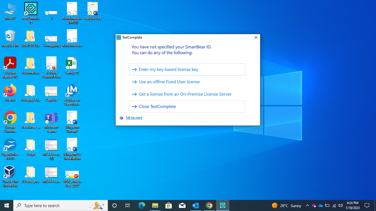
Task: Launch Firefox from the desktop
Action: pyautogui.click(x=10, y=91)
